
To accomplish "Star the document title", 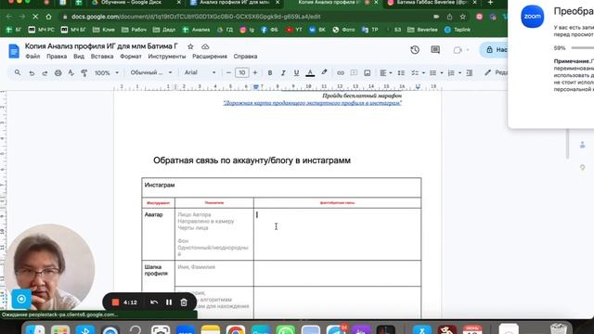I will [190, 46].
